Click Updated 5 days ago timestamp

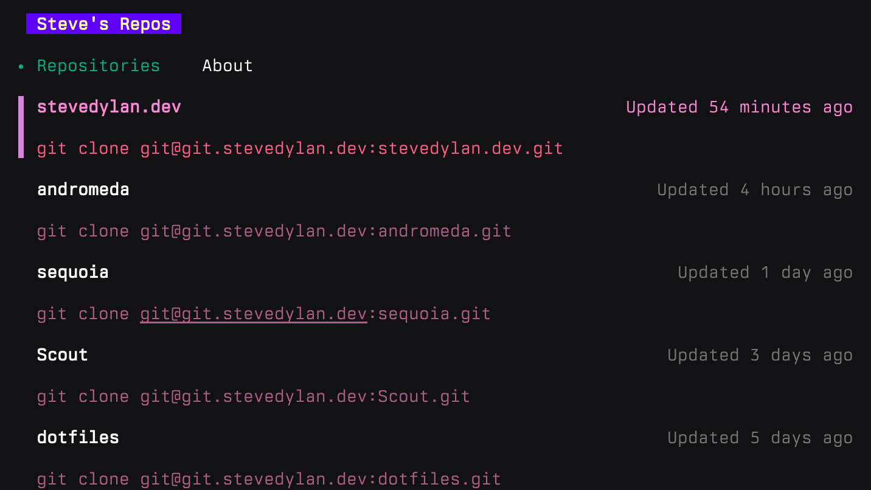pyautogui.click(x=760, y=437)
